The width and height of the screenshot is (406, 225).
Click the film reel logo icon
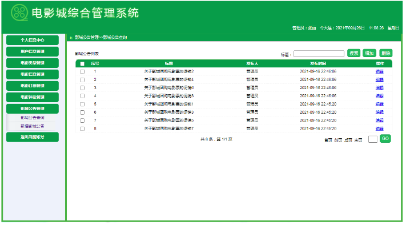(19, 13)
